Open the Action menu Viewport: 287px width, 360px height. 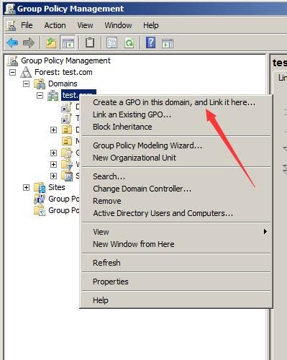pyautogui.click(x=55, y=25)
